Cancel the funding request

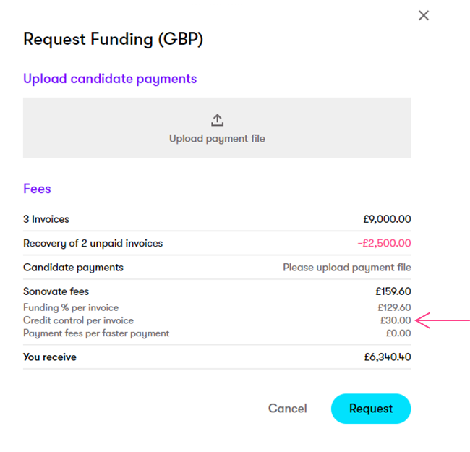click(x=287, y=409)
